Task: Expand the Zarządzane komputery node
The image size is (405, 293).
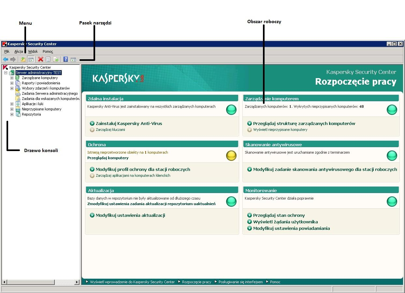Action: click(x=12, y=78)
